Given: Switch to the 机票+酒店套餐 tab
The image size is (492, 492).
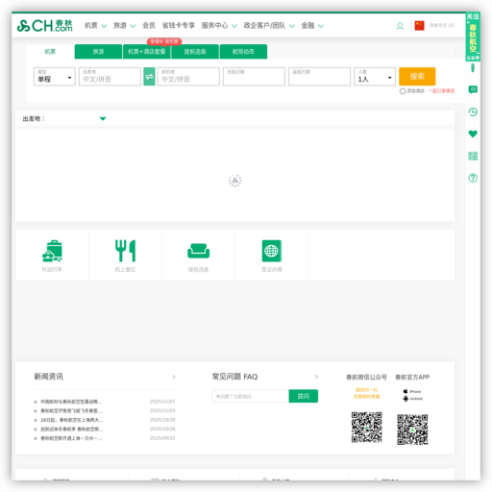Looking at the screenshot, I should coord(147,52).
